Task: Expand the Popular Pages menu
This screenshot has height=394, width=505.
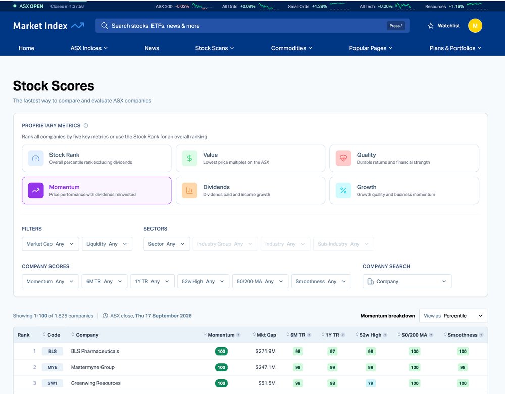Action: (x=371, y=48)
